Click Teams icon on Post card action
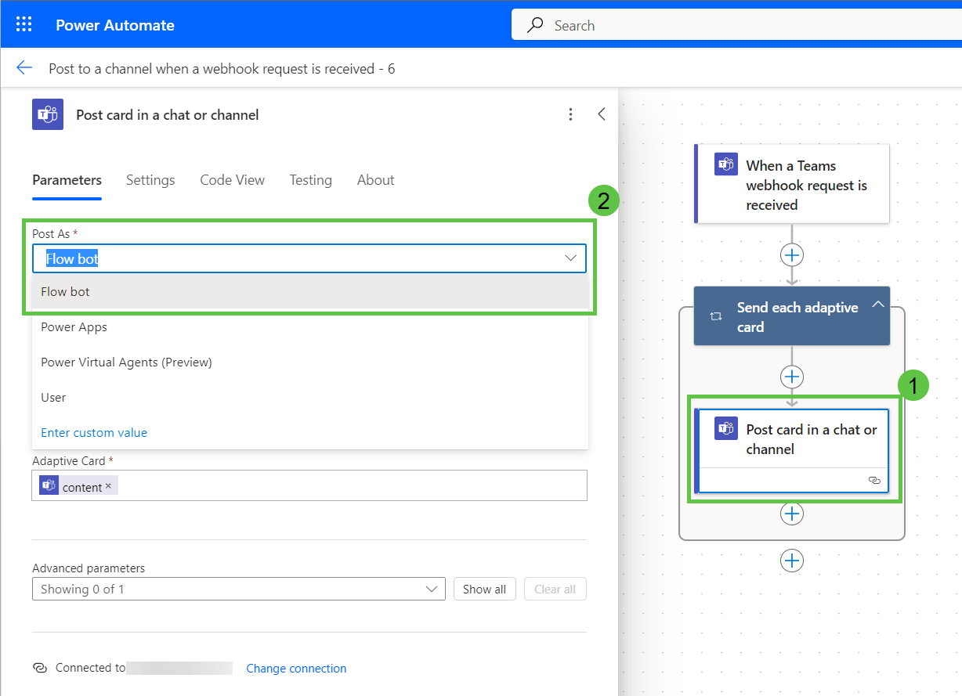Image resolution: width=962 pixels, height=696 pixels. point(725,429)
